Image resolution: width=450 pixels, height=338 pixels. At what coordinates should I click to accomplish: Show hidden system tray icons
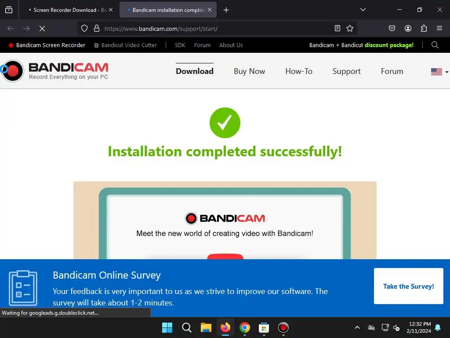coord(357,327)
